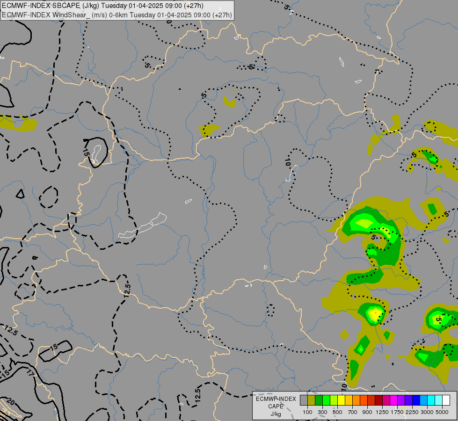
Task: Click the '1750' legend value
Action: [397, 412]
